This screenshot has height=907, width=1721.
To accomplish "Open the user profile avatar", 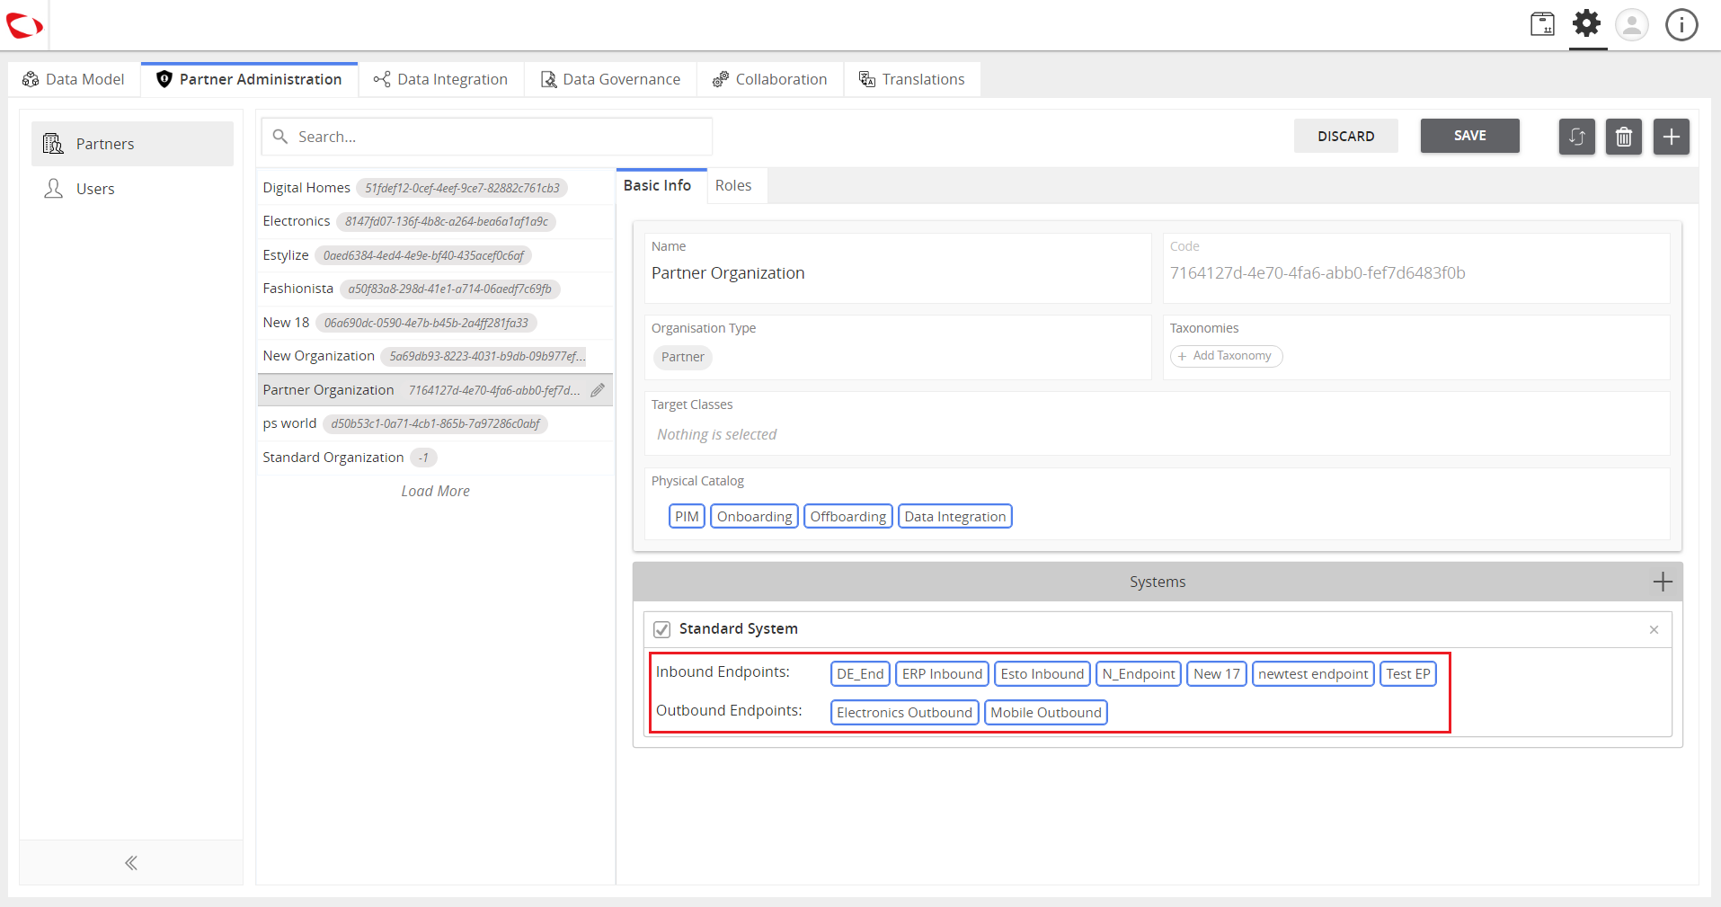I will [x=1632, y=24].
